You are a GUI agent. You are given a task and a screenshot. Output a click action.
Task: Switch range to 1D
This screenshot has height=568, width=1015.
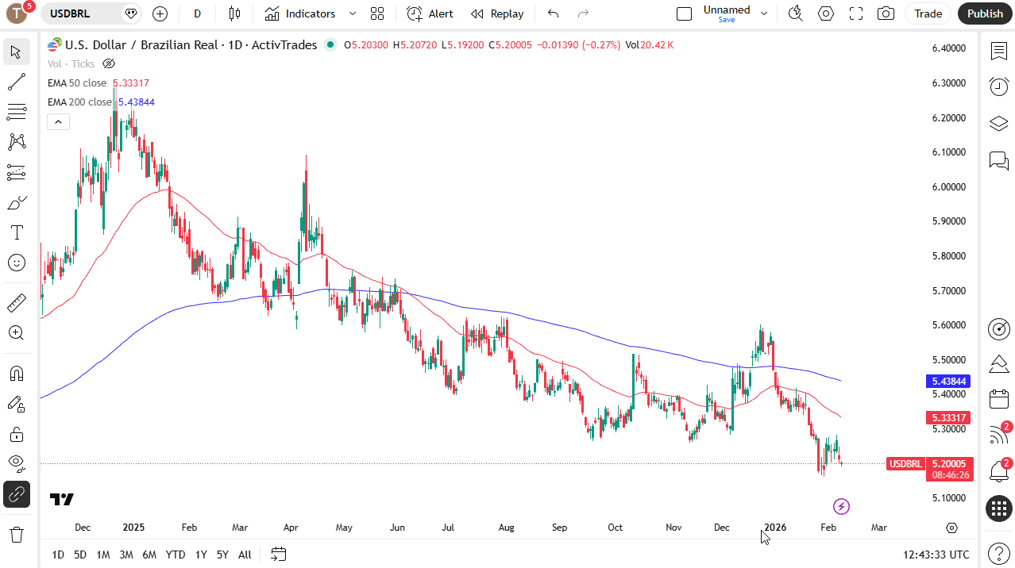click(x=58, y=555)
